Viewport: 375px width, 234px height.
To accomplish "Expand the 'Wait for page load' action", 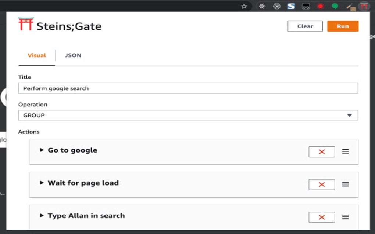I will 42,183.
